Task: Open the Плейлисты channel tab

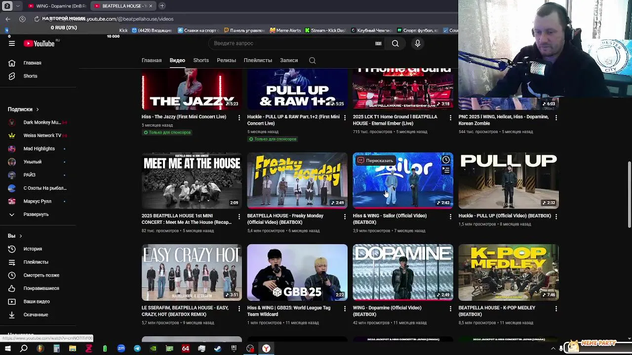Action: [x=258, y=60]
